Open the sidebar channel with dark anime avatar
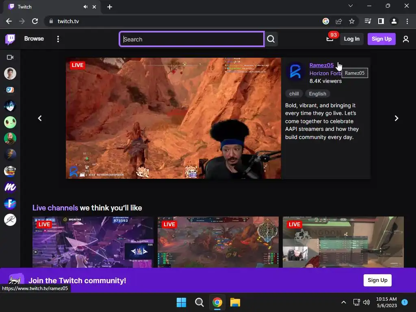This screenshot has height=312, width=416. coord(10,106)
